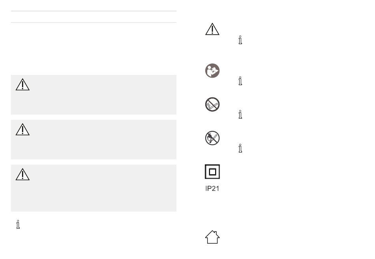
Task: Click the info icon under the unboxed warning triangle
Action: point(240,40)
